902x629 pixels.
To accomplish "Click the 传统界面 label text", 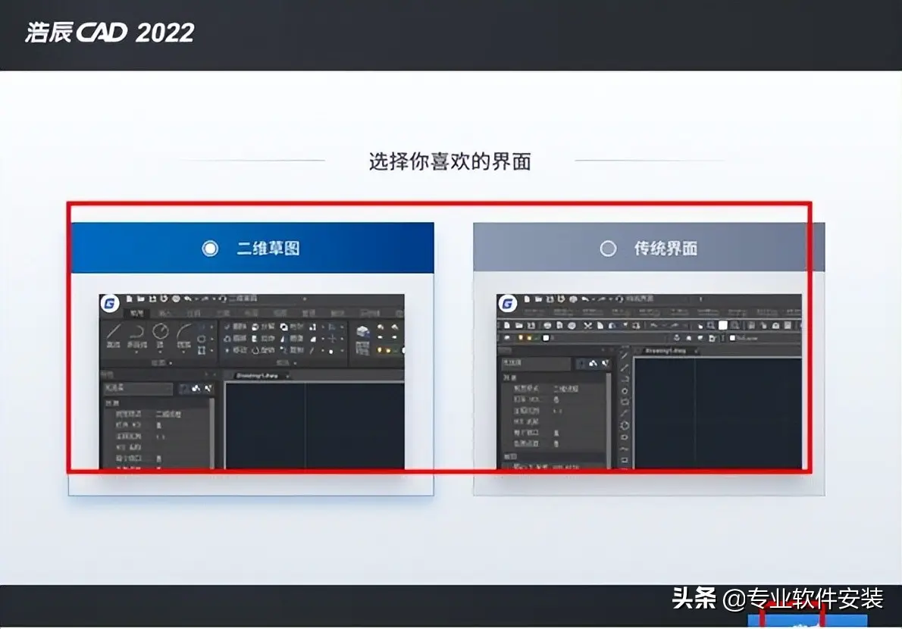I will click(666, 249).
